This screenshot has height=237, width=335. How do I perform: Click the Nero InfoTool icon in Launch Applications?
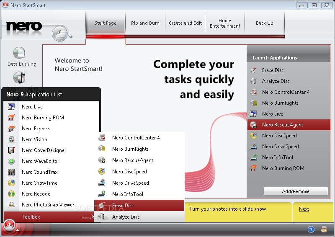[253, 157]
